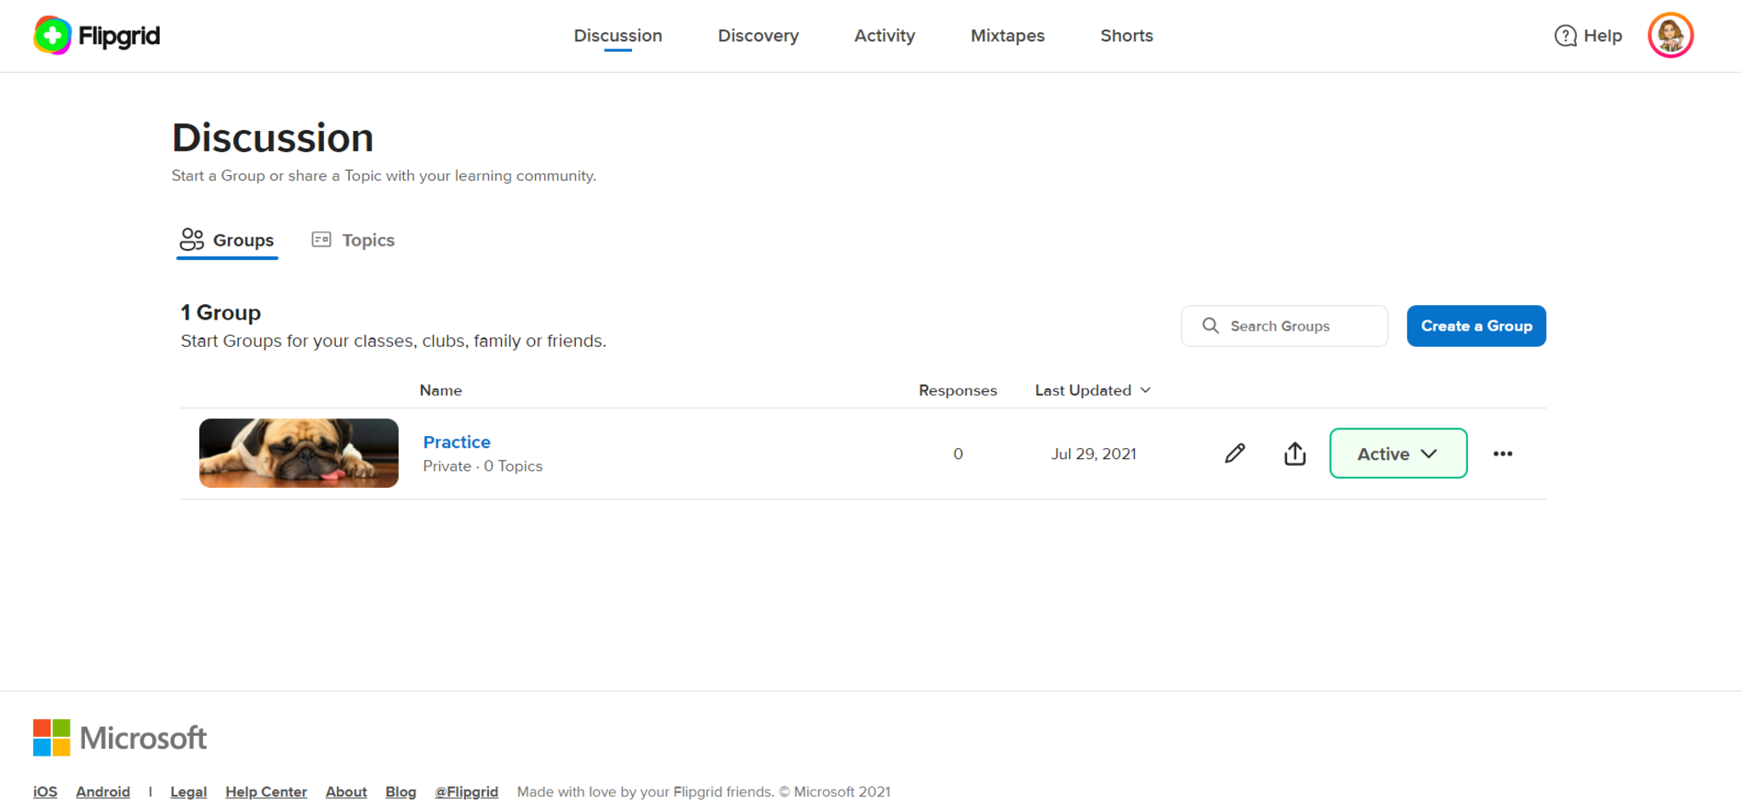The height and width of the screenshot is (805, 1742).
Task: Open the three-dot more options menu
Action: point(1502,453)
